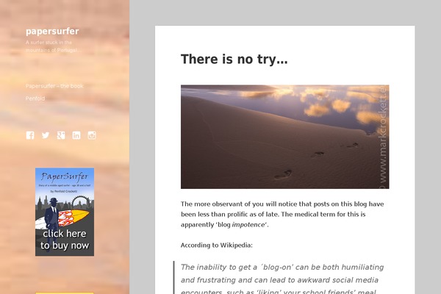The height and width of the screenshot is (294, 441).
Task: Click the first paragraph about blog posts
Action: coord(282,214)
